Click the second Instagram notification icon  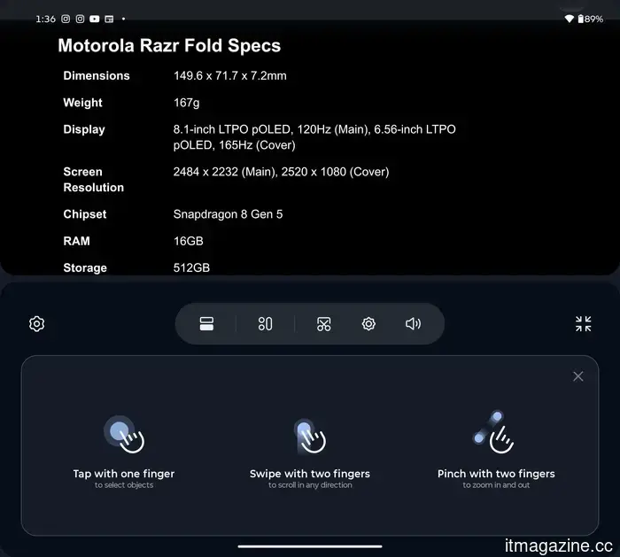(x=80, y=19)
